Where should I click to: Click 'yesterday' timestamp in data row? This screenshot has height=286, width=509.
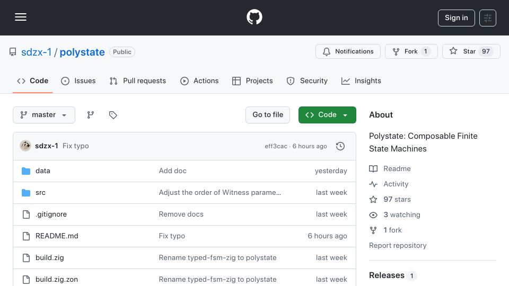[x=331, y=171]
